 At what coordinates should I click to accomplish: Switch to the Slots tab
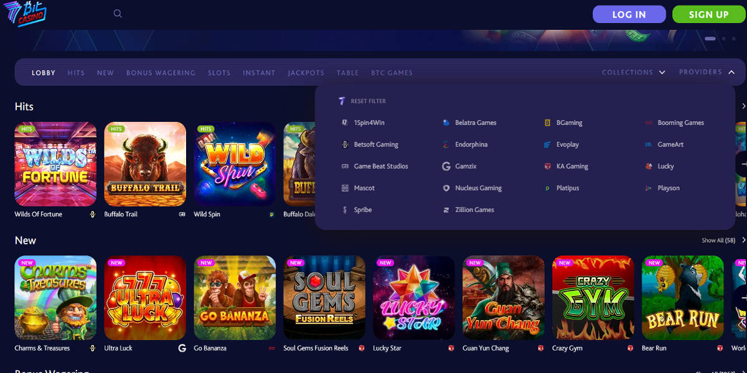click(x=219, y=73)
